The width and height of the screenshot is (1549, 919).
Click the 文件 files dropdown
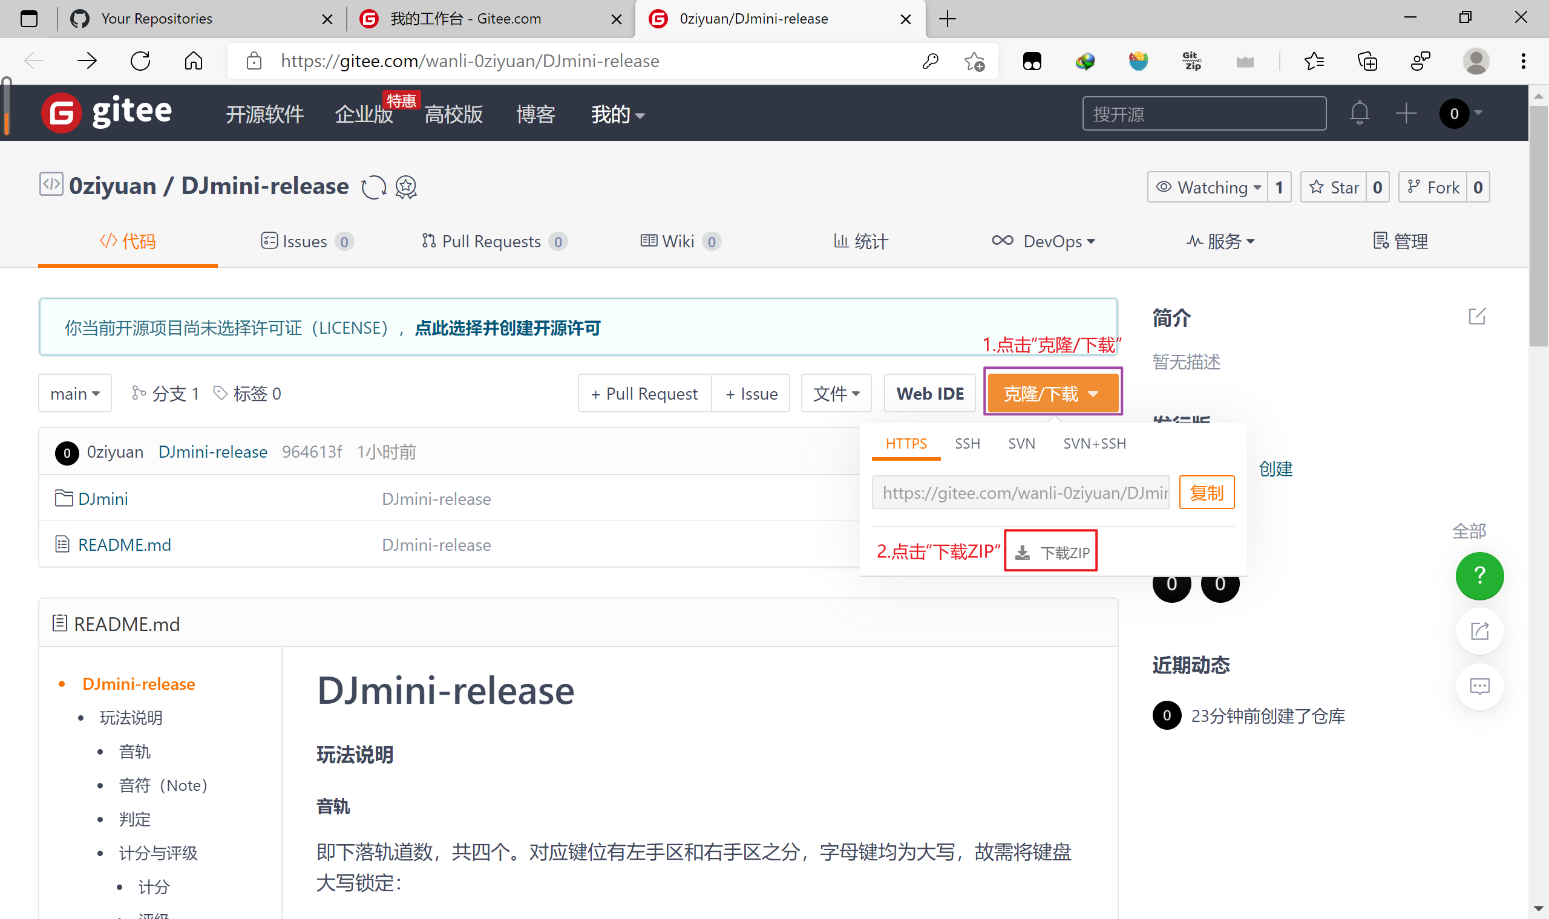[x=835, y=393]
